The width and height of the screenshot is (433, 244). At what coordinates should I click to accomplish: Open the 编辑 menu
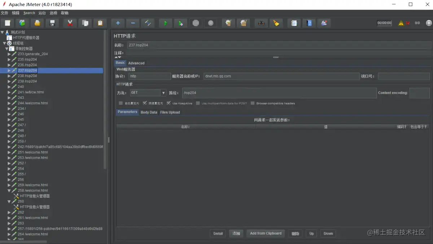[16, 13]
